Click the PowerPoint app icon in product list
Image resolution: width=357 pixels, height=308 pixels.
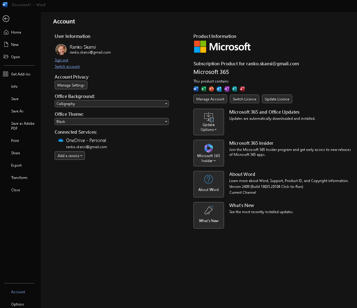pos(211,89)
